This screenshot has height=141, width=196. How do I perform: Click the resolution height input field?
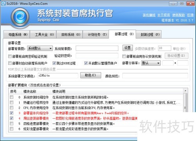[183, 63]
